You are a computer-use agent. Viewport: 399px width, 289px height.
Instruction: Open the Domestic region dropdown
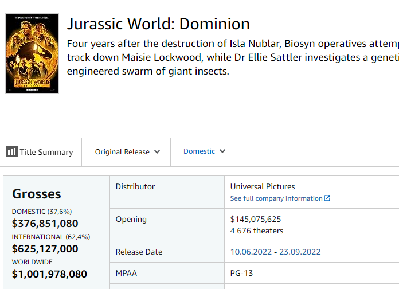coord(204,151)
